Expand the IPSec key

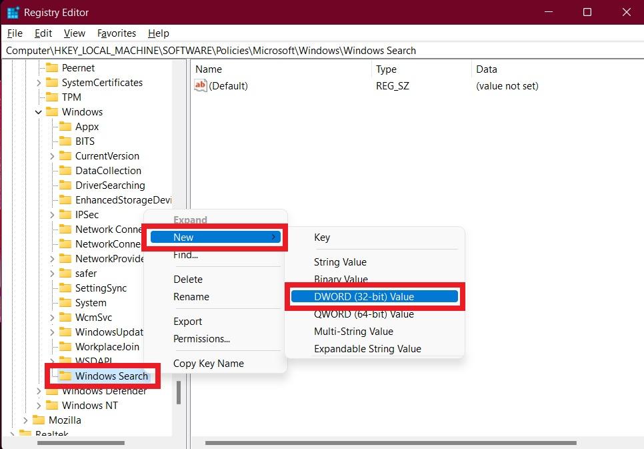52,215
